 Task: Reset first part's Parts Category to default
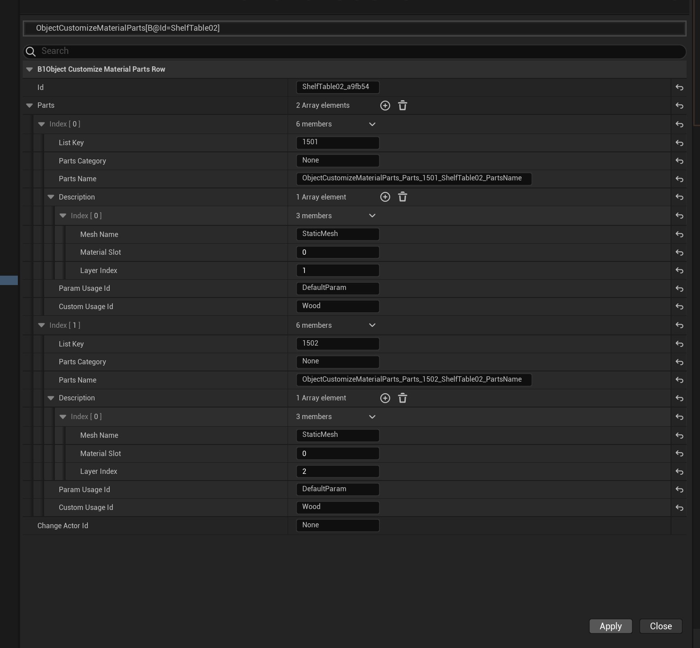click(679, 161)
